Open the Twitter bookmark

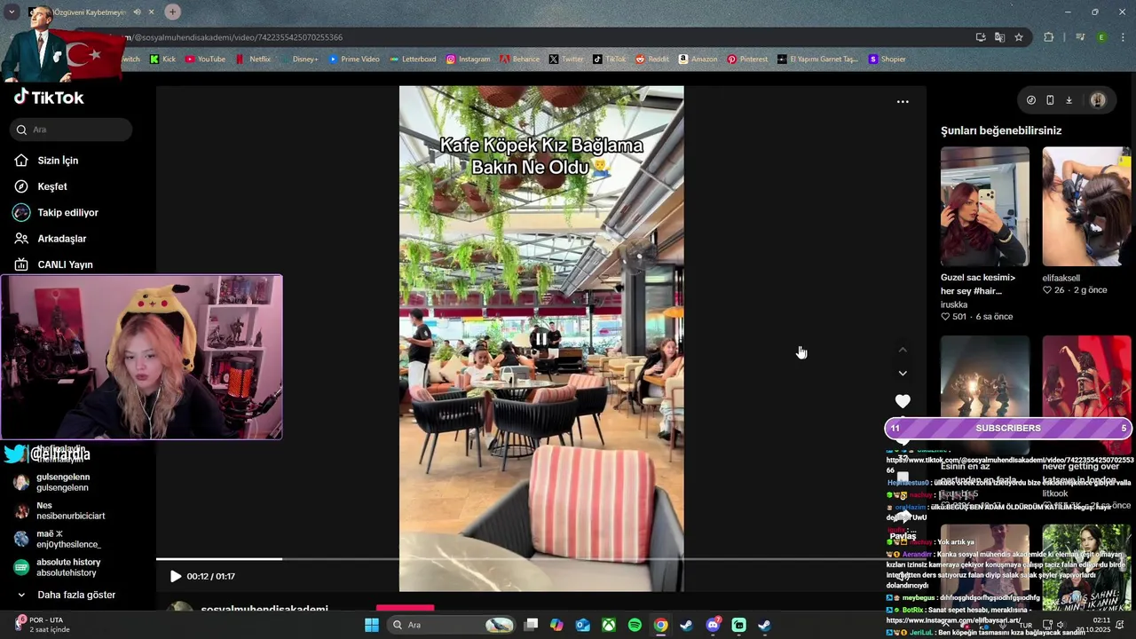(565, 59)
